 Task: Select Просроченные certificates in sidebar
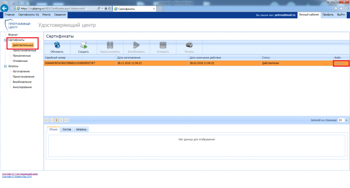(22, 56)
